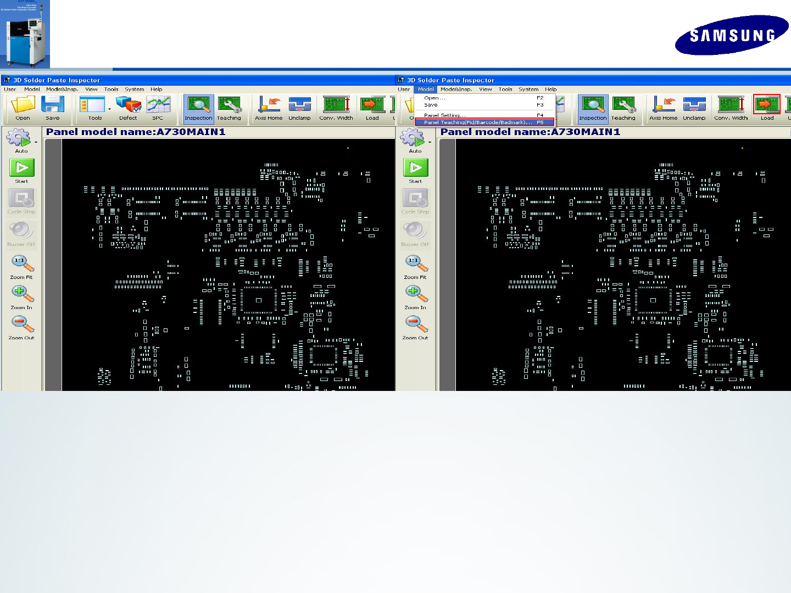Open Mode&Insp. menu in left window
This screenshot has width=791, height=593.
[x=62, y=89]
